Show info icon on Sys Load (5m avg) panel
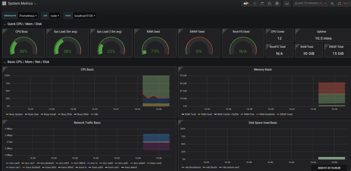 click(48, 31)
